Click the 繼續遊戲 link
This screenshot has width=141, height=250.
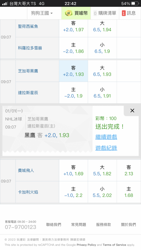pyautogui.click(x=106, y=137)
